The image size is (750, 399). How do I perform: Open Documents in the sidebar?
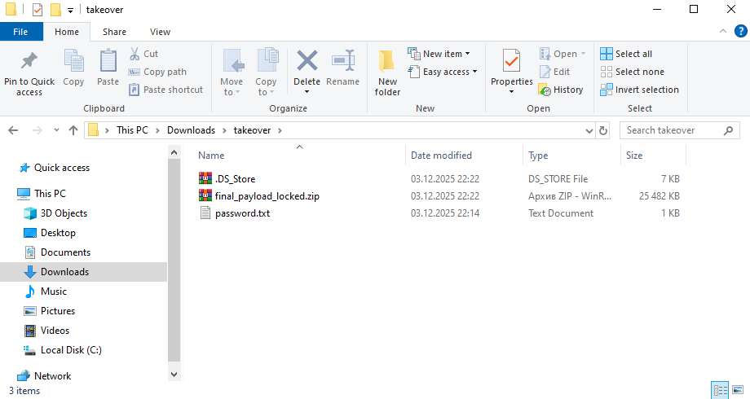pos(65,252)
